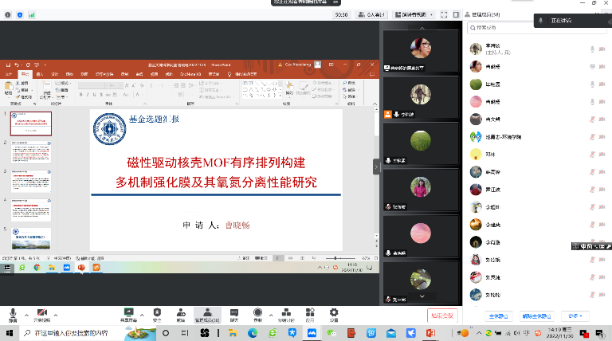Viewport: 612px width, 341px height.
Task: Click the red End Meeting button
Action: [442, 316]
